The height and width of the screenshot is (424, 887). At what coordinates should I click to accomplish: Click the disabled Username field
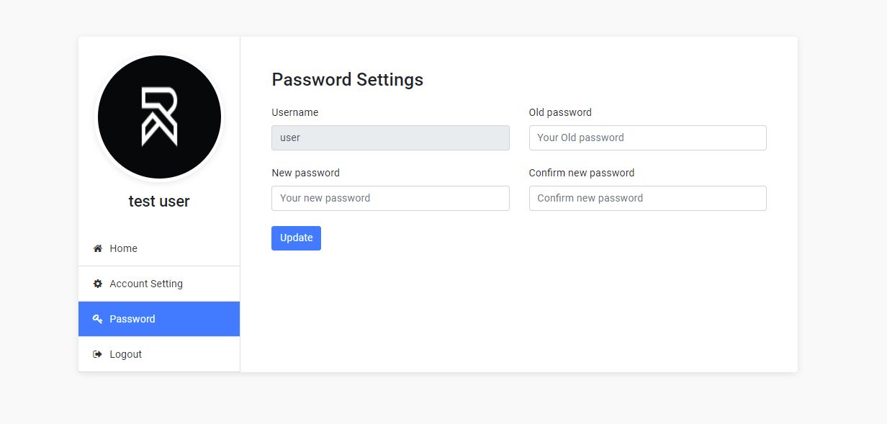coord(390,137)
